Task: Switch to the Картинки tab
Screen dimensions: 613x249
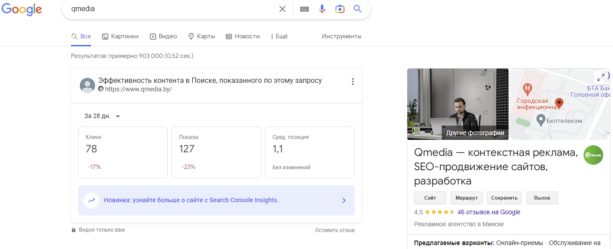Action: 120,37
